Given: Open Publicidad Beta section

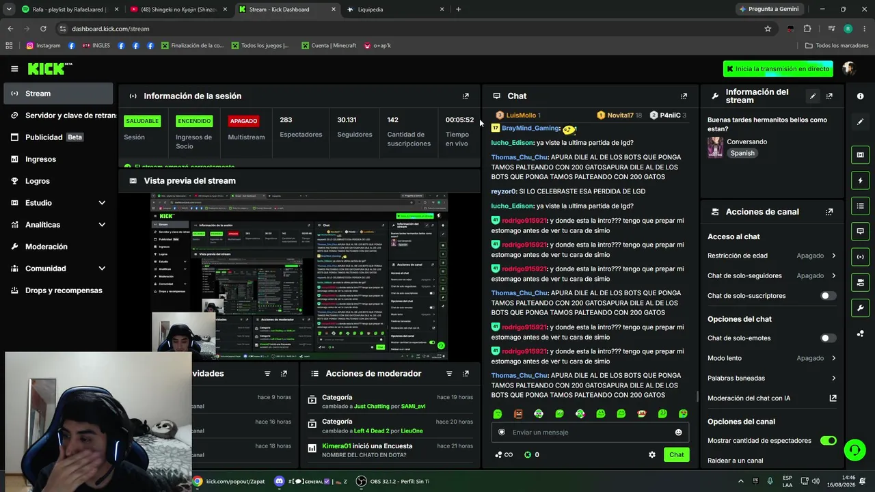Looking at the screenshot, I should (x=59, y=137).
